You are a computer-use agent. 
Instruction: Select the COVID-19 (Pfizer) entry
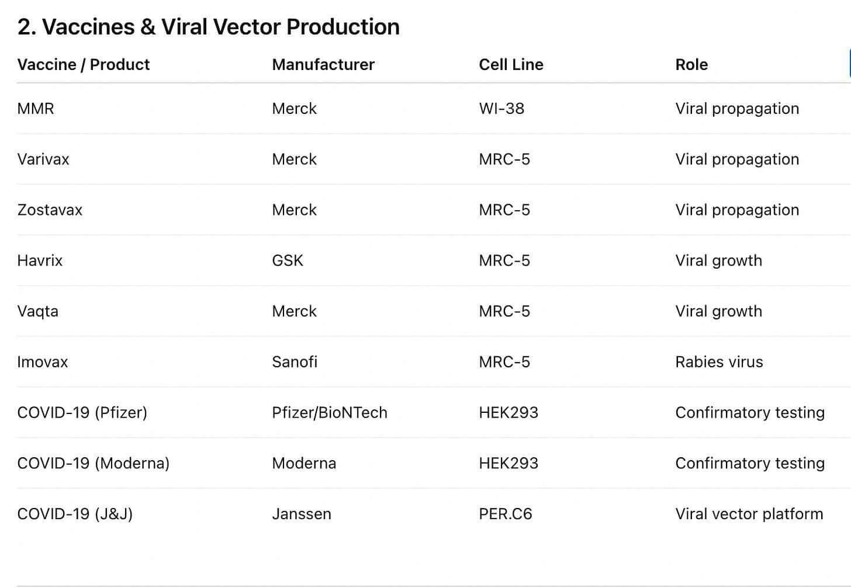tap(82, 413)
